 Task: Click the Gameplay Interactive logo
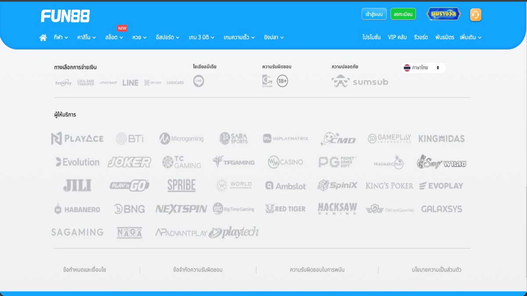coord(390,139)
